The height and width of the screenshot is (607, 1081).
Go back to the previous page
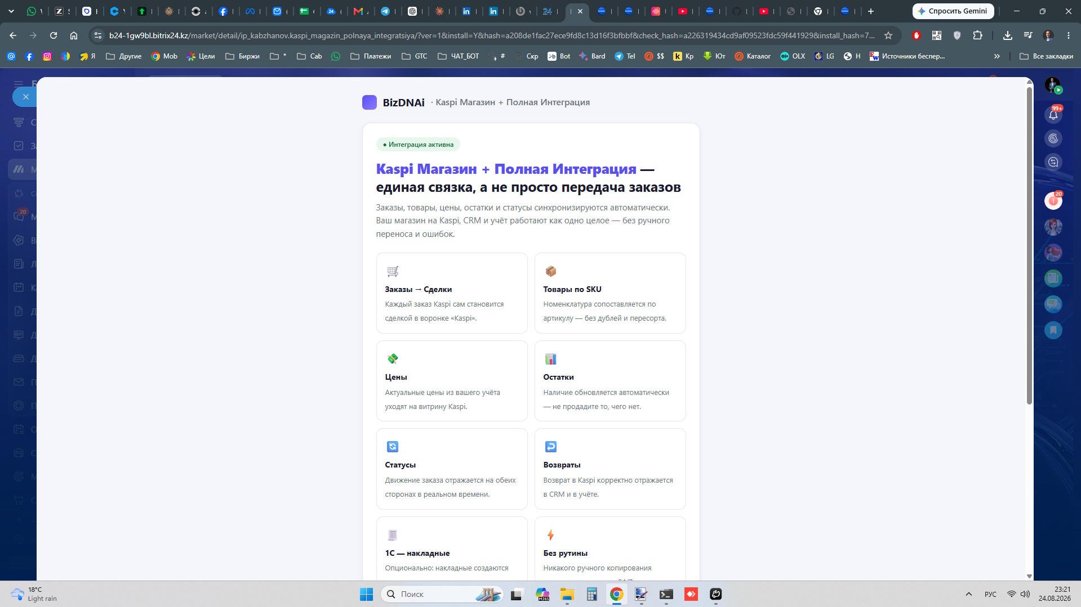[13, 35]
